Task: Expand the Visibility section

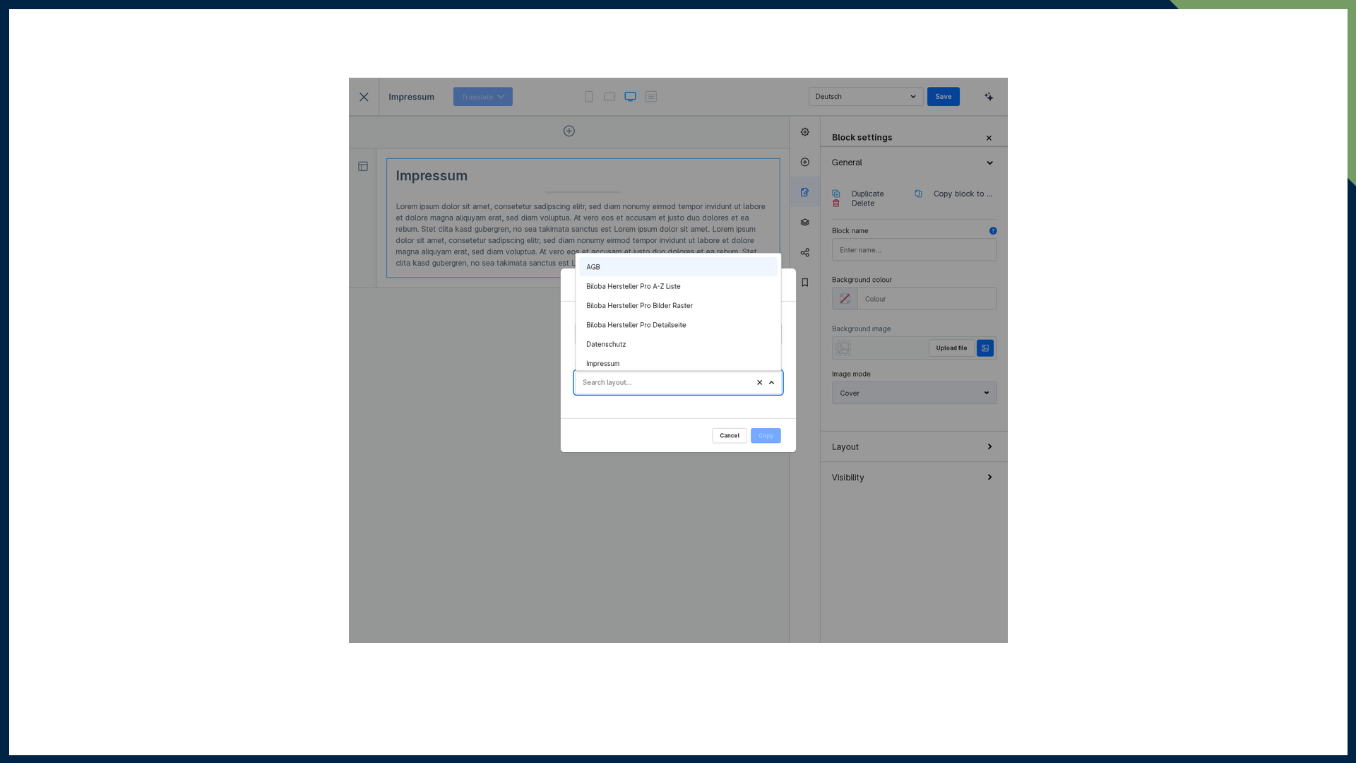Action: pos(914,478)
